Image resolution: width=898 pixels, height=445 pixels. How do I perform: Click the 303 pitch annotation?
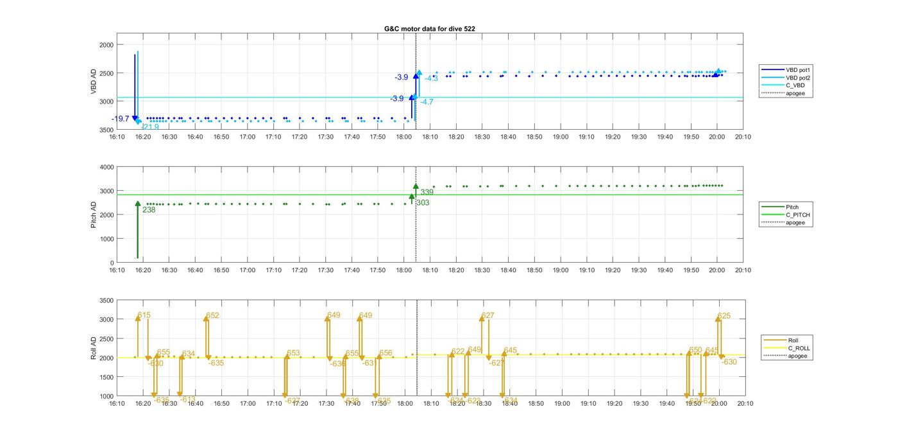tap(423, 203)
